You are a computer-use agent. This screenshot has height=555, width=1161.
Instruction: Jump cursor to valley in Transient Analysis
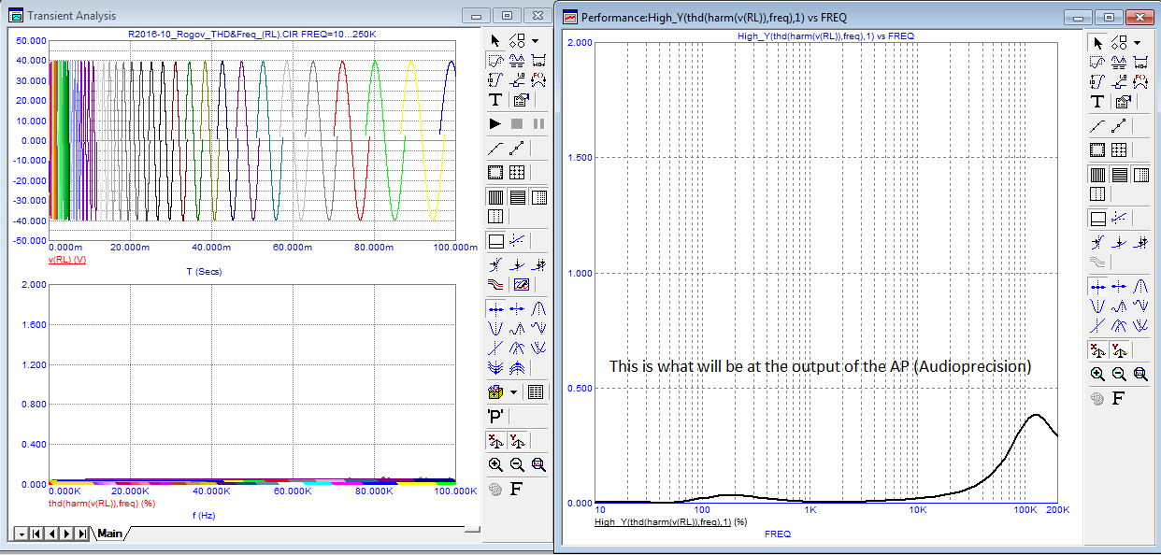click(495, 327)
